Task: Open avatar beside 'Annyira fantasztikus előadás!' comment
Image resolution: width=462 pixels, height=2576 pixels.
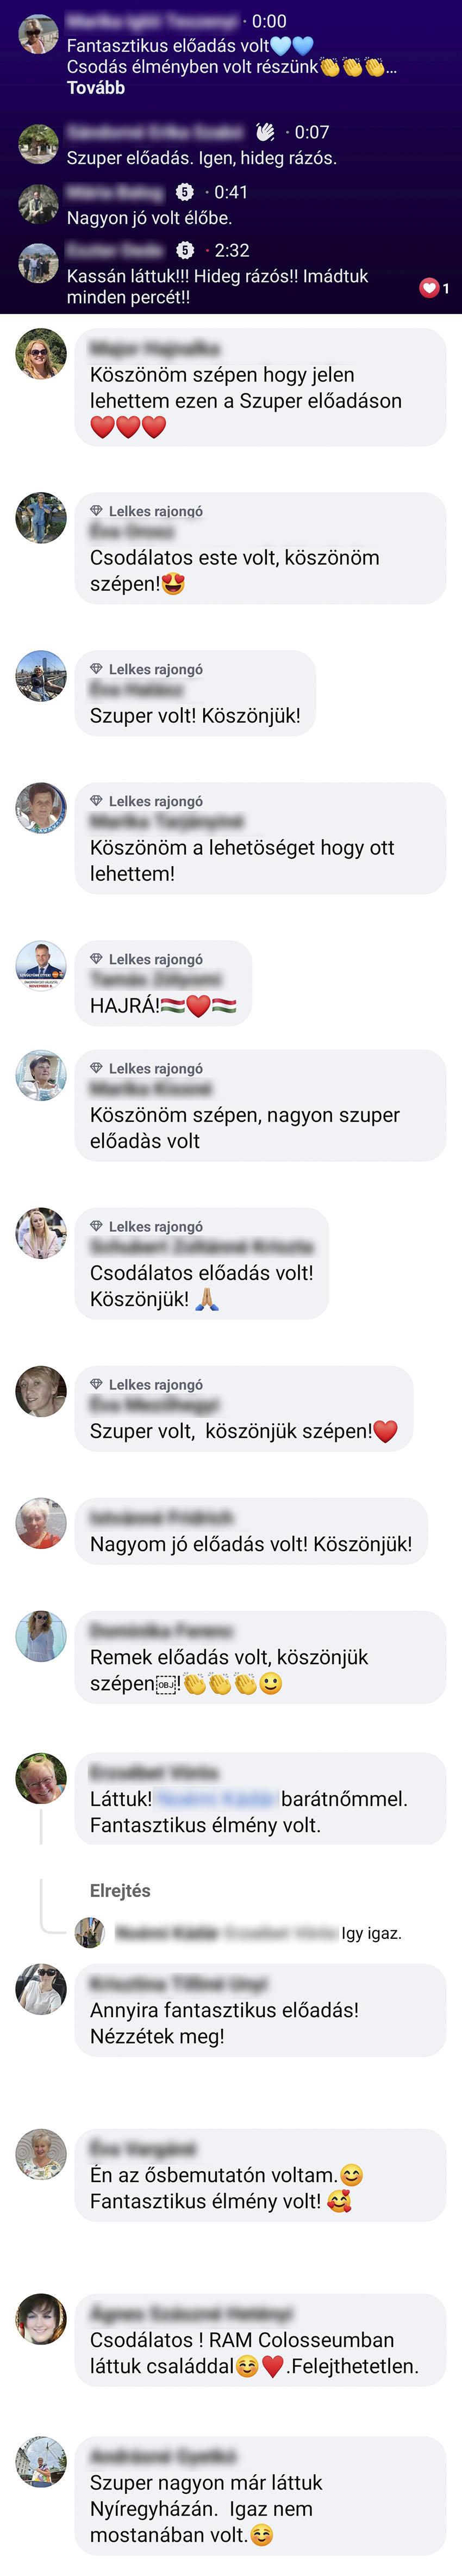Action: click(x=41, y=1989)
